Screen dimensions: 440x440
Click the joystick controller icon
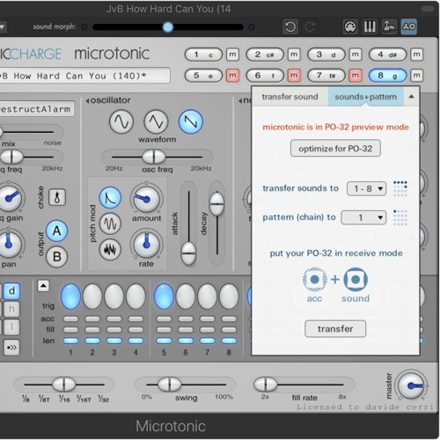click(389, 27)
